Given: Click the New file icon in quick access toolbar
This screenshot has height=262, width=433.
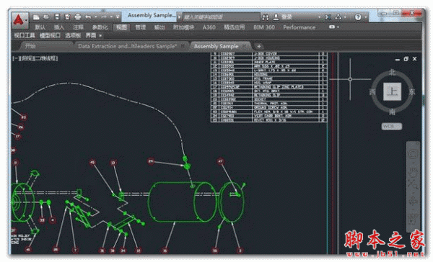Looking at the screenshot, I should coord(36,17).
